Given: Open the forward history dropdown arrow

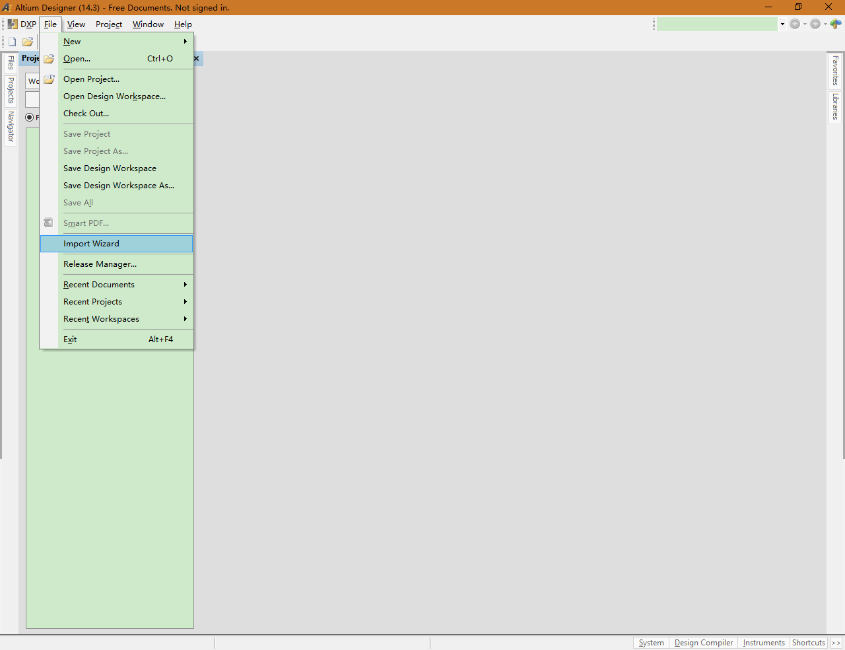Looking at the screenshot, I should pos(825,24).
